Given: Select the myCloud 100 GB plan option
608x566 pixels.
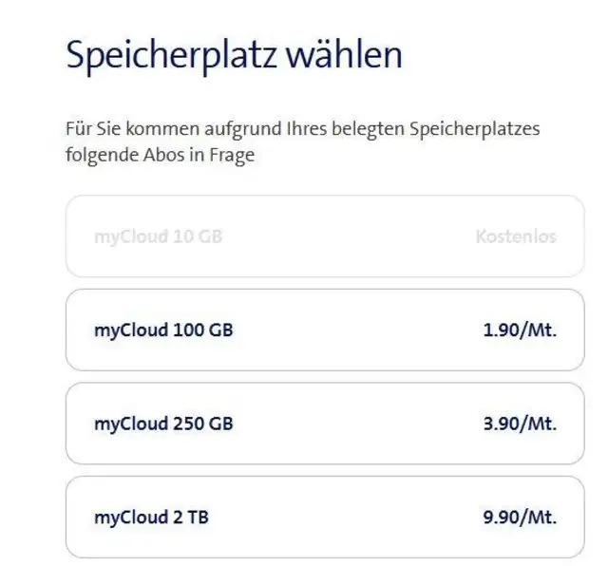Looking at the screenshot, I should [325, 330].
